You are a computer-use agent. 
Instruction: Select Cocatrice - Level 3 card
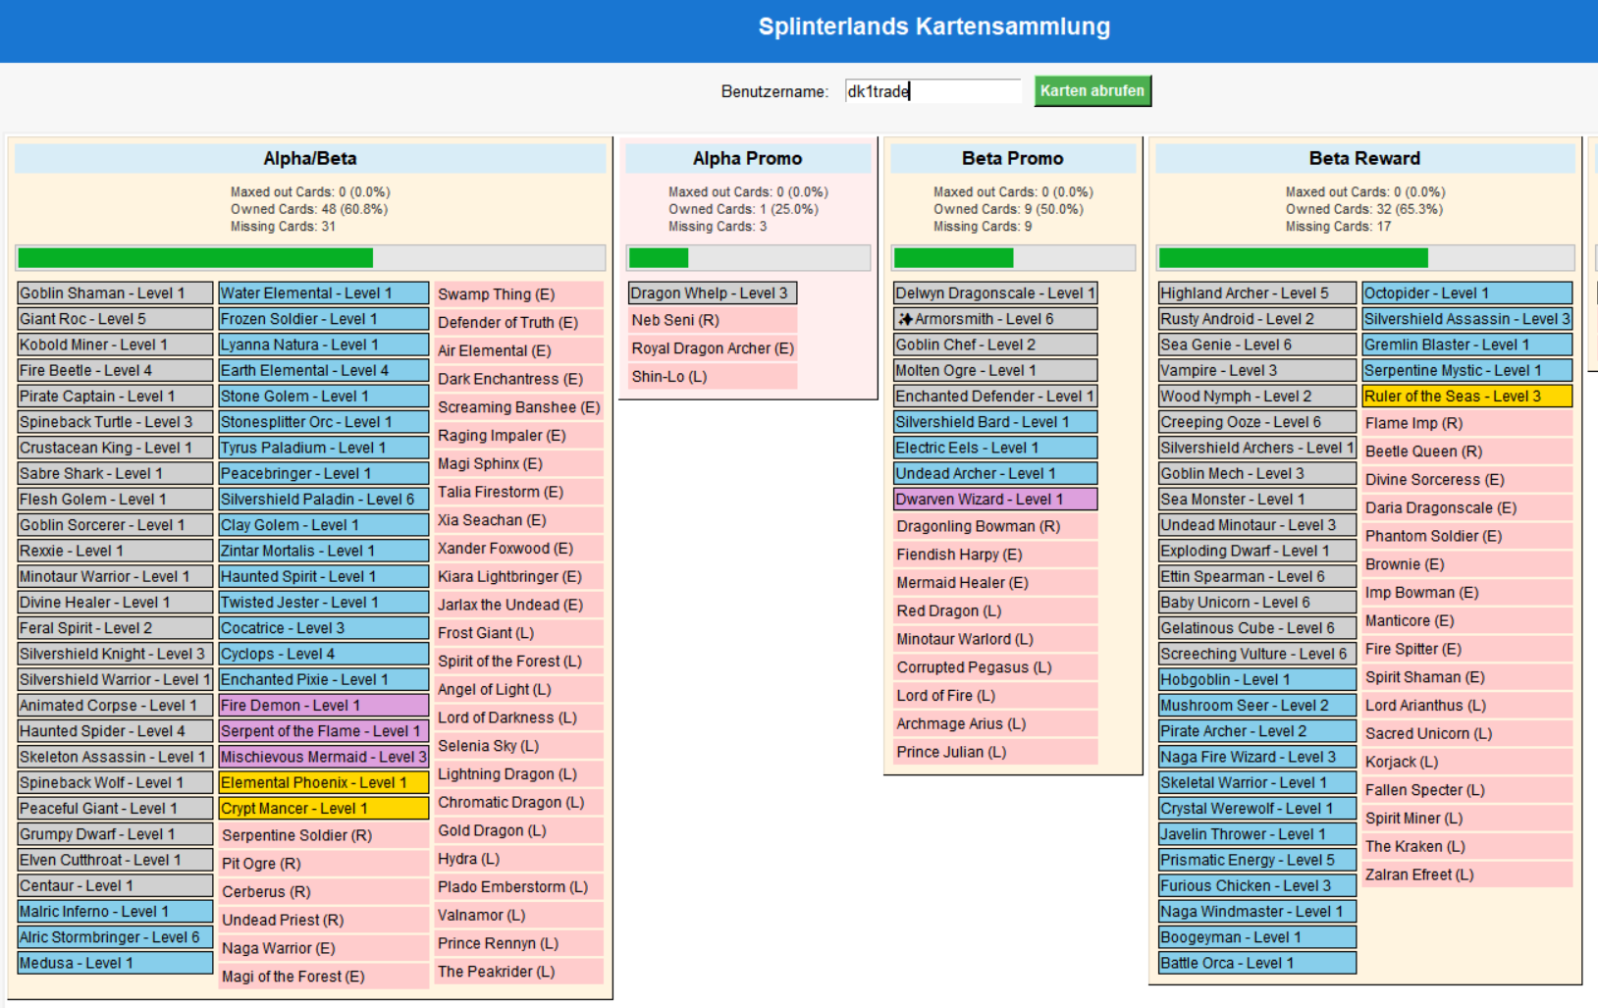pyautogui.click(x=323, y=628)
